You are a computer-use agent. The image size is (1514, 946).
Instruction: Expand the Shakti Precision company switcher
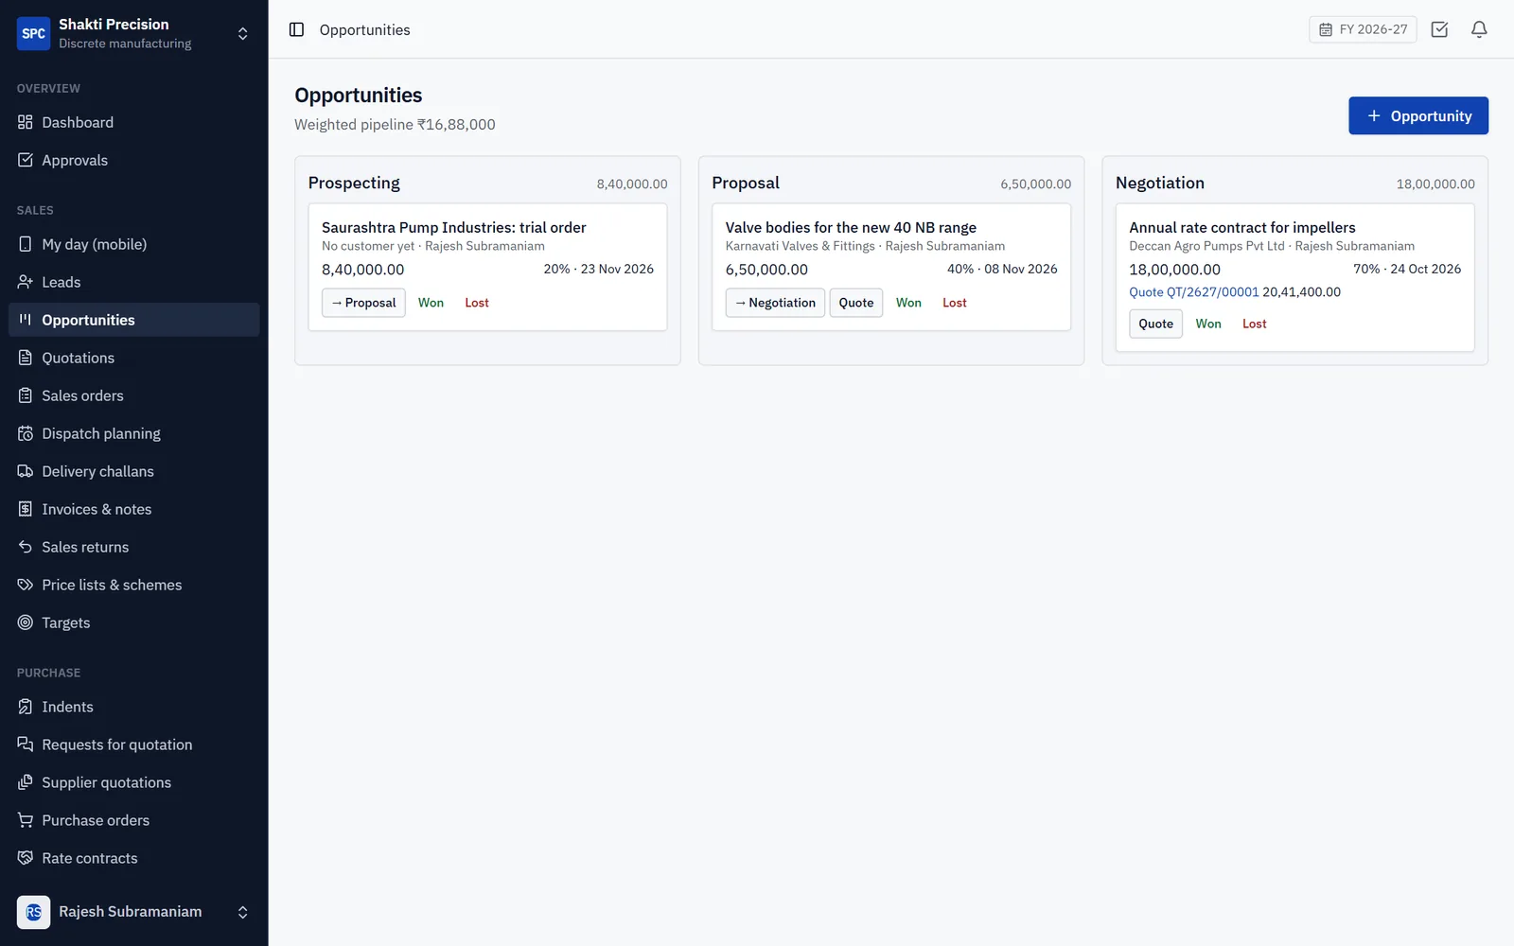[x=242, y=33]
